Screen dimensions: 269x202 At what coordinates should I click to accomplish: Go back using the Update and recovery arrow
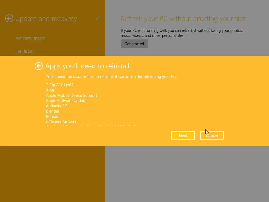click(x=9, y=19)
